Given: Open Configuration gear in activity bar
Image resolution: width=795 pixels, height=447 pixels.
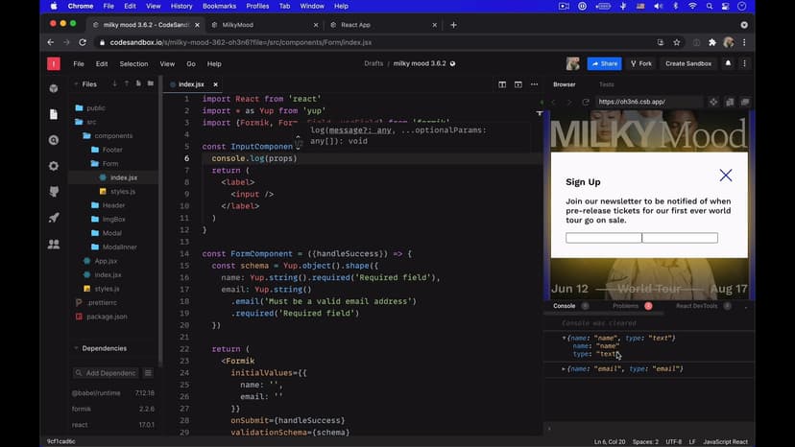Looking at the screenshot, I should (54, 166).
